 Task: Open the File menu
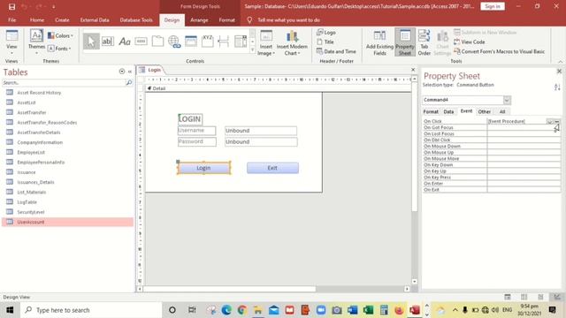(11, 20)
